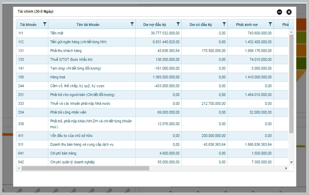Select row 511 Doanh thu bán hàng
The width and height of the screenshot is (309, 195).
click(152, 145)
